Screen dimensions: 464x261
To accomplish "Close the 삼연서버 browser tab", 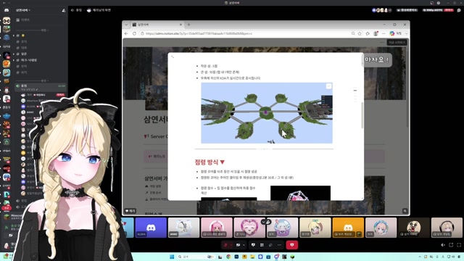I will pos(181,25).
